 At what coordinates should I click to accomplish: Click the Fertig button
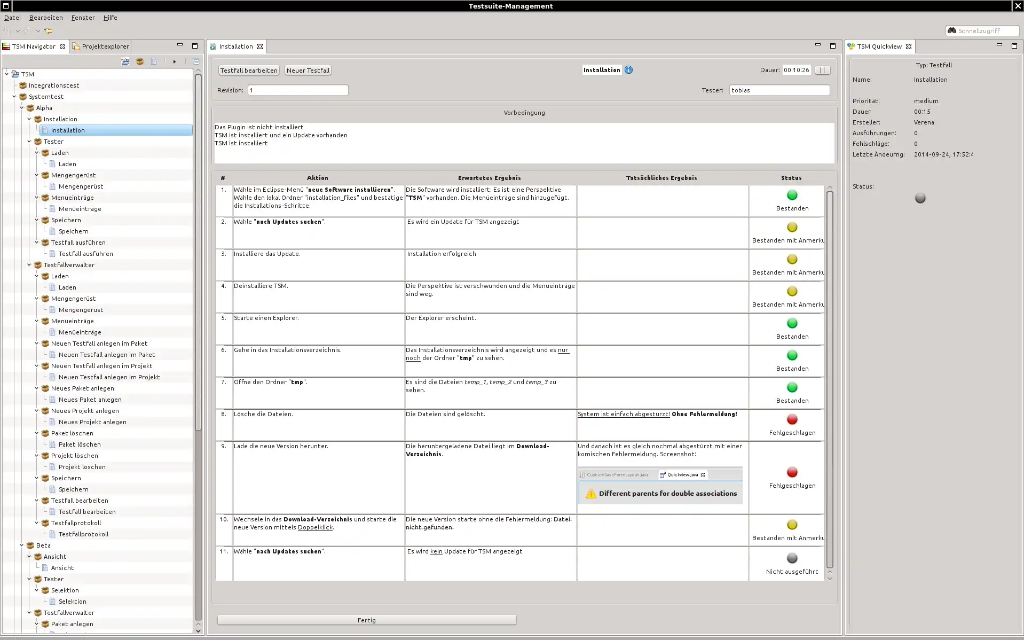coord(367,620)
